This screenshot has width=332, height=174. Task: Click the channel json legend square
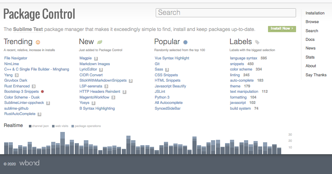(30, 126)
